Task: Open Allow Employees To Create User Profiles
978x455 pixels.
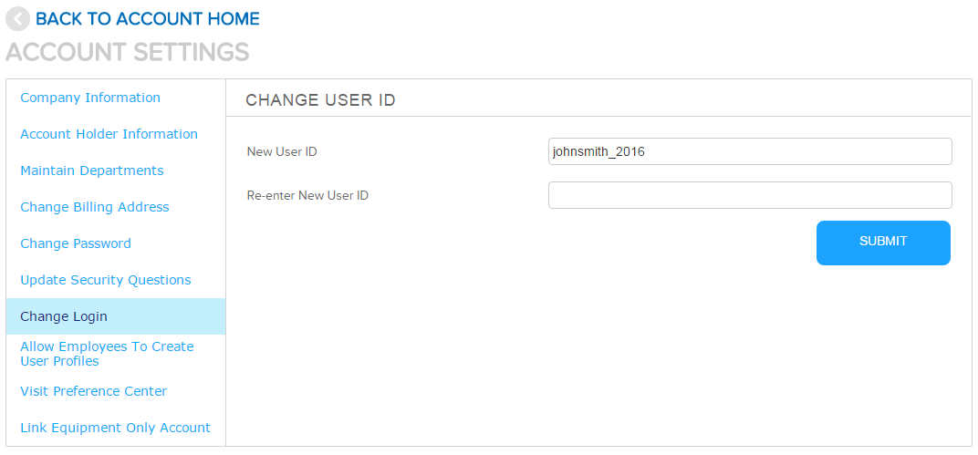Action: (x=107, y=354)
